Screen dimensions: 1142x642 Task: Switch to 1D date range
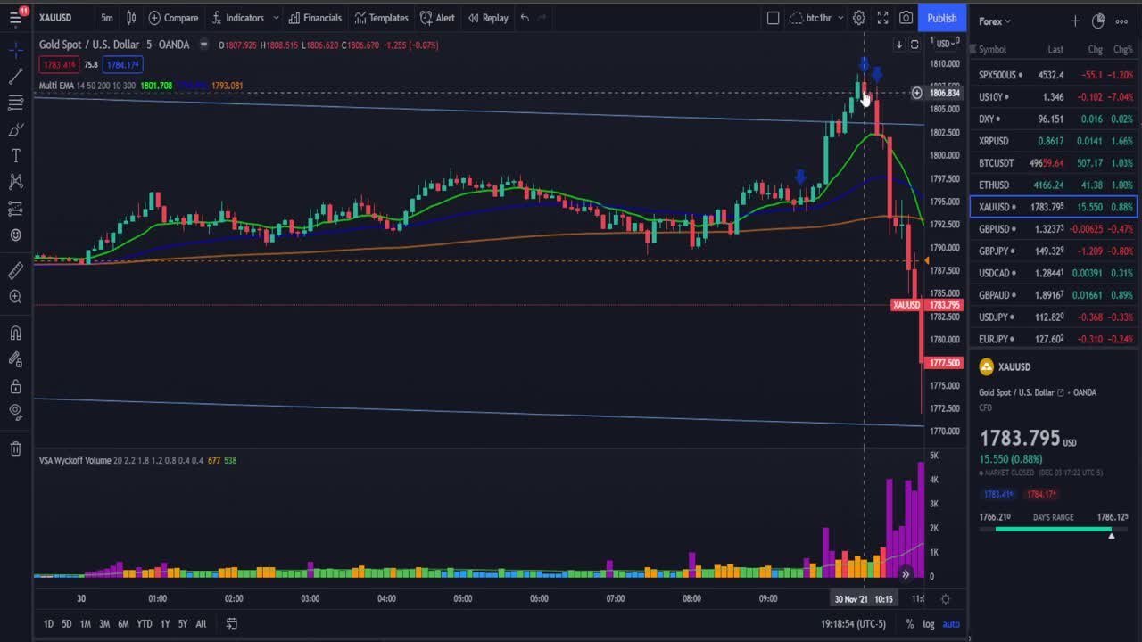tap(48, 624)
